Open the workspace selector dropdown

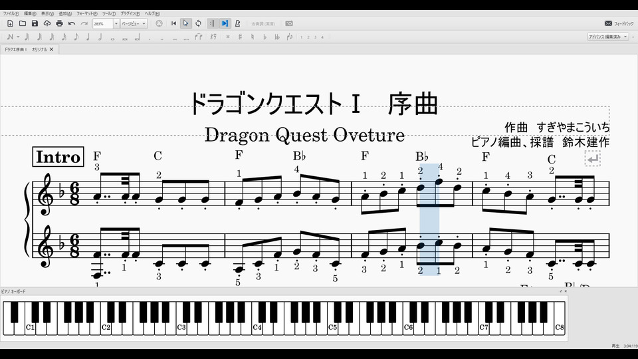tap(608, 37)
